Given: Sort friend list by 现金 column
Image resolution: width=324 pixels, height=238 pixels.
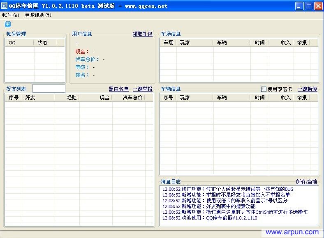Looking at the screenshot, I should click(95, 98).
